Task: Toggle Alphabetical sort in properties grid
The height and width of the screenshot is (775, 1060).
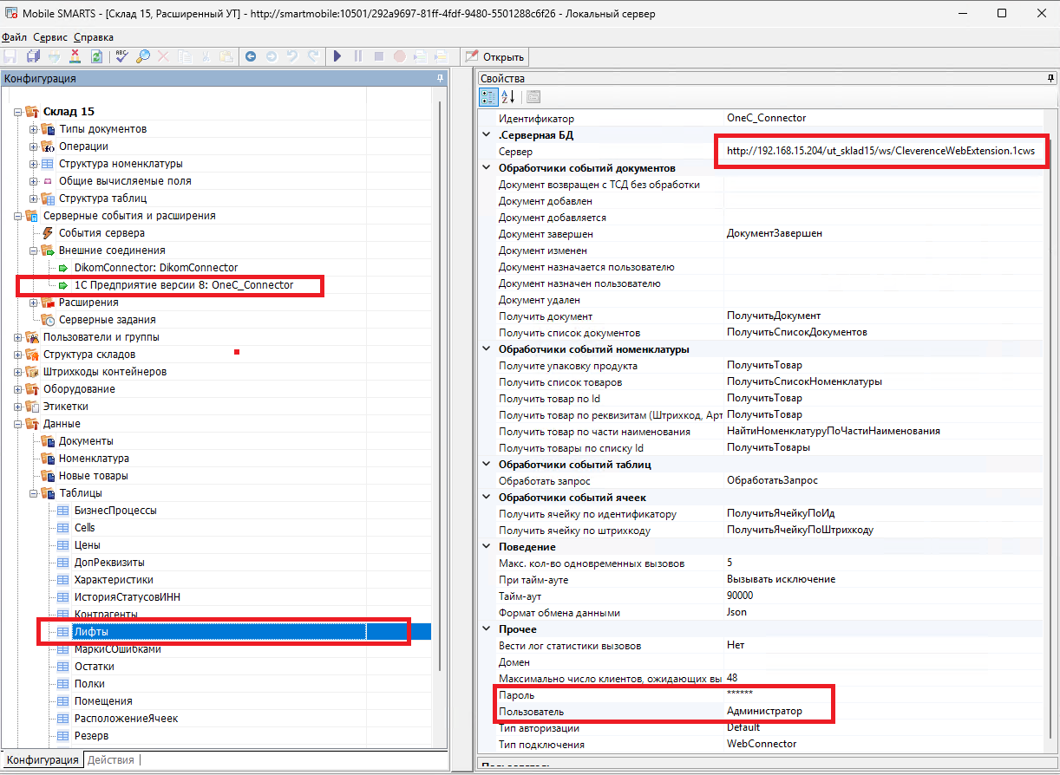Action: (x=508, y=96)
